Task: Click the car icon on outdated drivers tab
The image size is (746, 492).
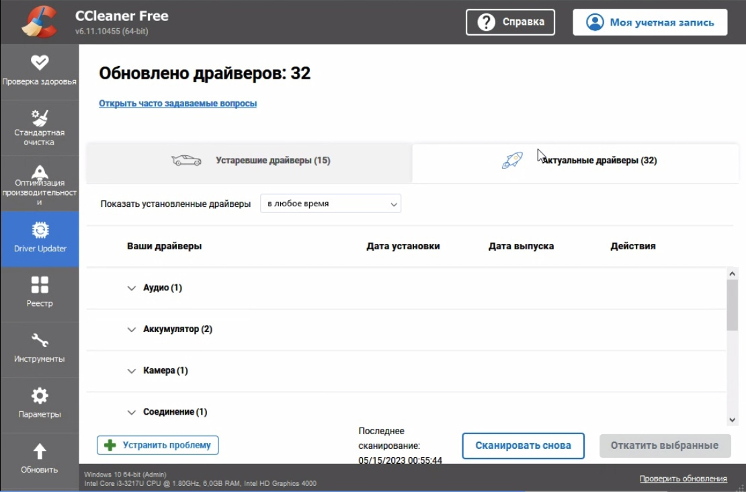Action: [x=186, y=161]
